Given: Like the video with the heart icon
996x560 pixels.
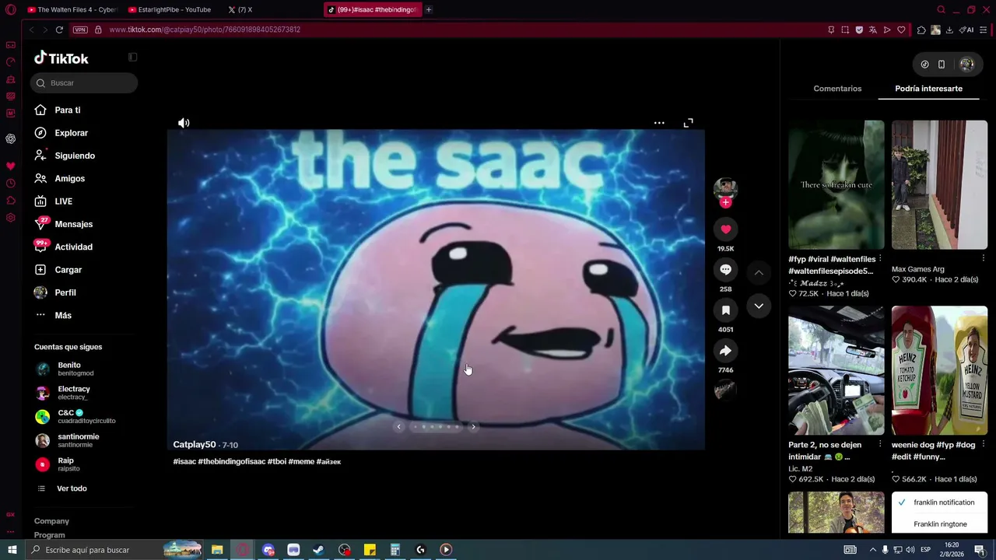Looking at the screenshot, I should [725, 229].
